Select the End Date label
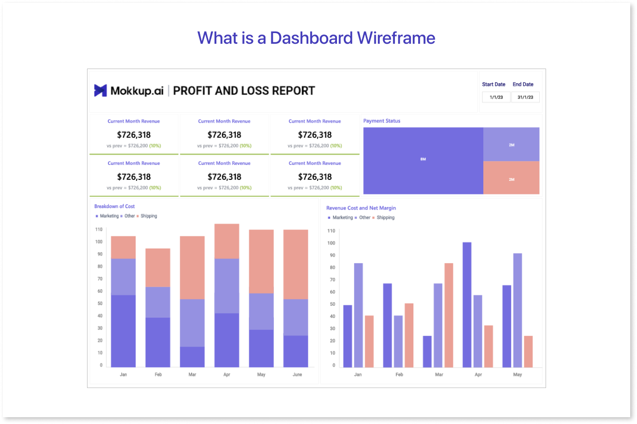Image resolution: width=637 pixels, height=424 pixels. (x=523, y=85)
